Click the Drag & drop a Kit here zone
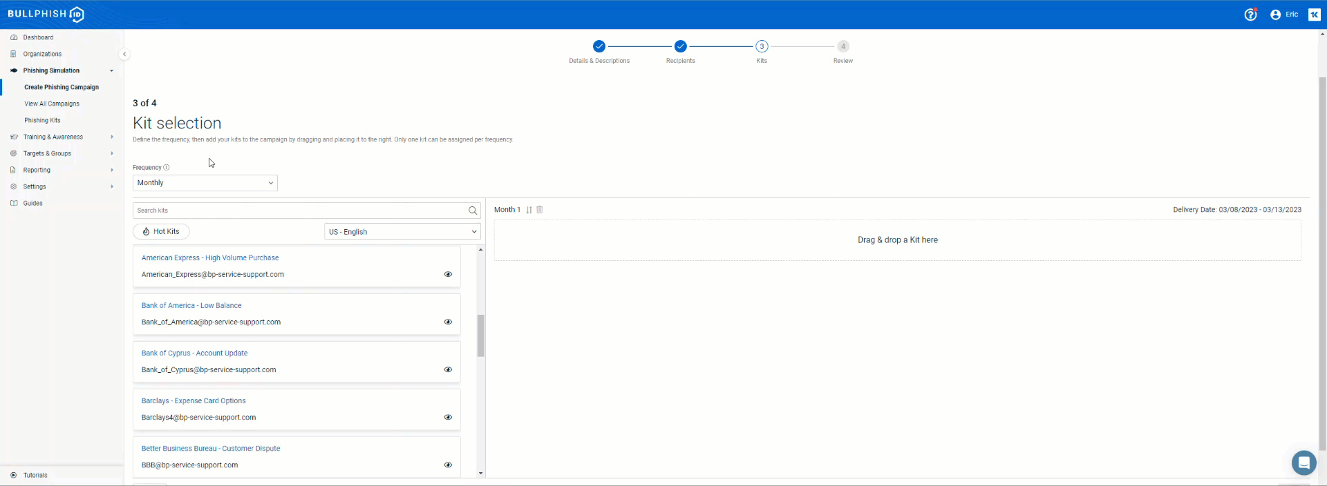Viewport: 1327px width, 486px height. click(898, 240)
